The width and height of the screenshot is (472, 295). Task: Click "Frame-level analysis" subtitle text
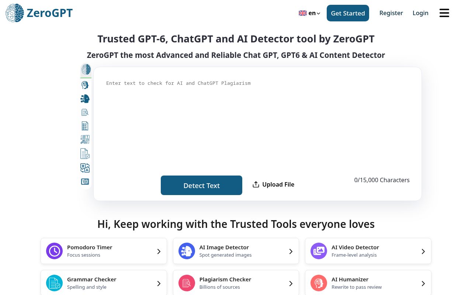354,255
